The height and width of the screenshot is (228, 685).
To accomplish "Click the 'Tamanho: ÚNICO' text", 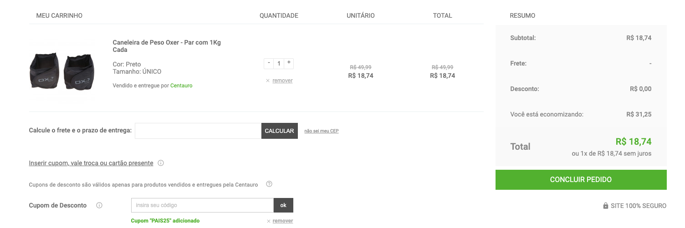I will coord(137,71).
